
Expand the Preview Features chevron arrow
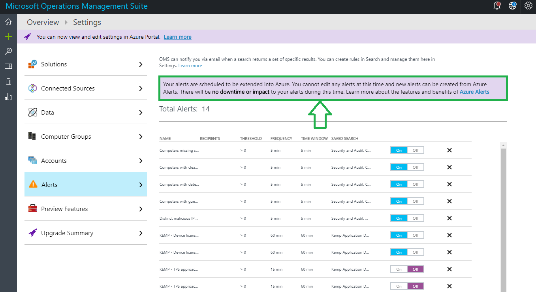(141, 209)
